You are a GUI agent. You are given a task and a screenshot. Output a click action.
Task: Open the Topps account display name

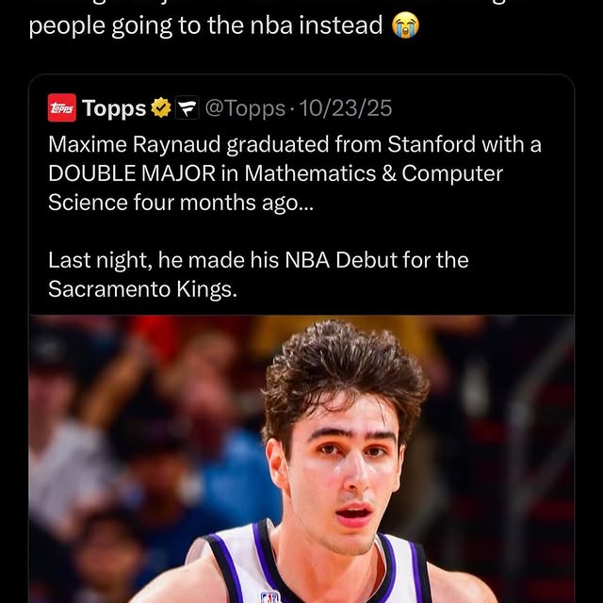tap(114, 109)
